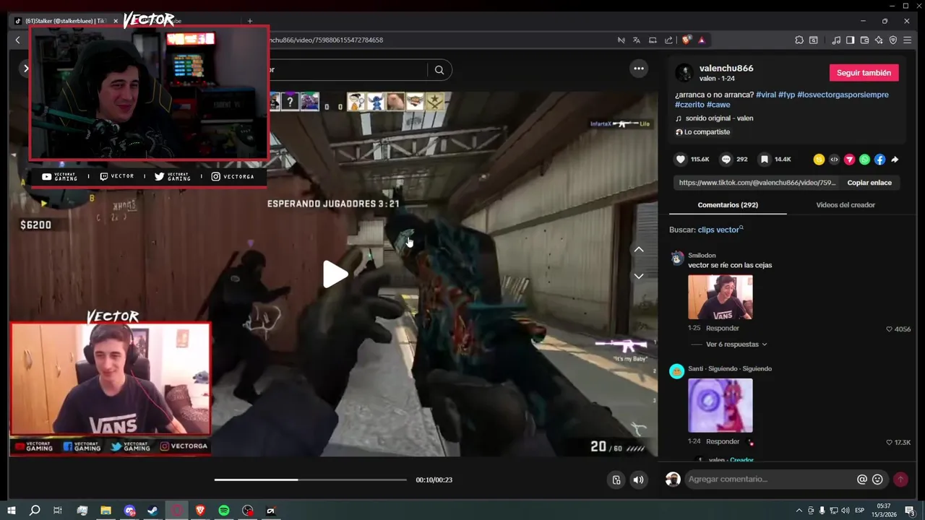Go to next video with down arrow

pyautogui.click(x=639, y=276)
